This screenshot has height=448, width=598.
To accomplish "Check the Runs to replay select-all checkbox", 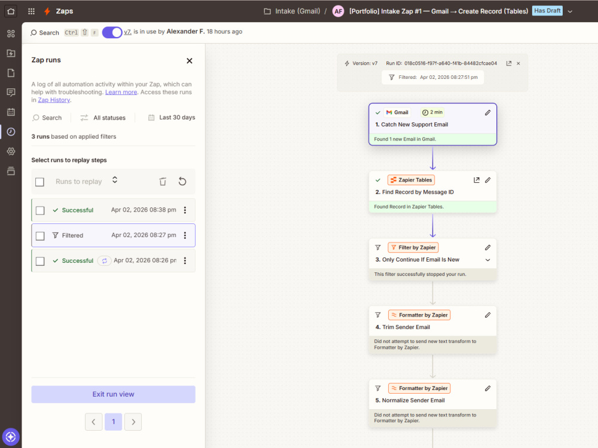I will (x=39, y=182).
